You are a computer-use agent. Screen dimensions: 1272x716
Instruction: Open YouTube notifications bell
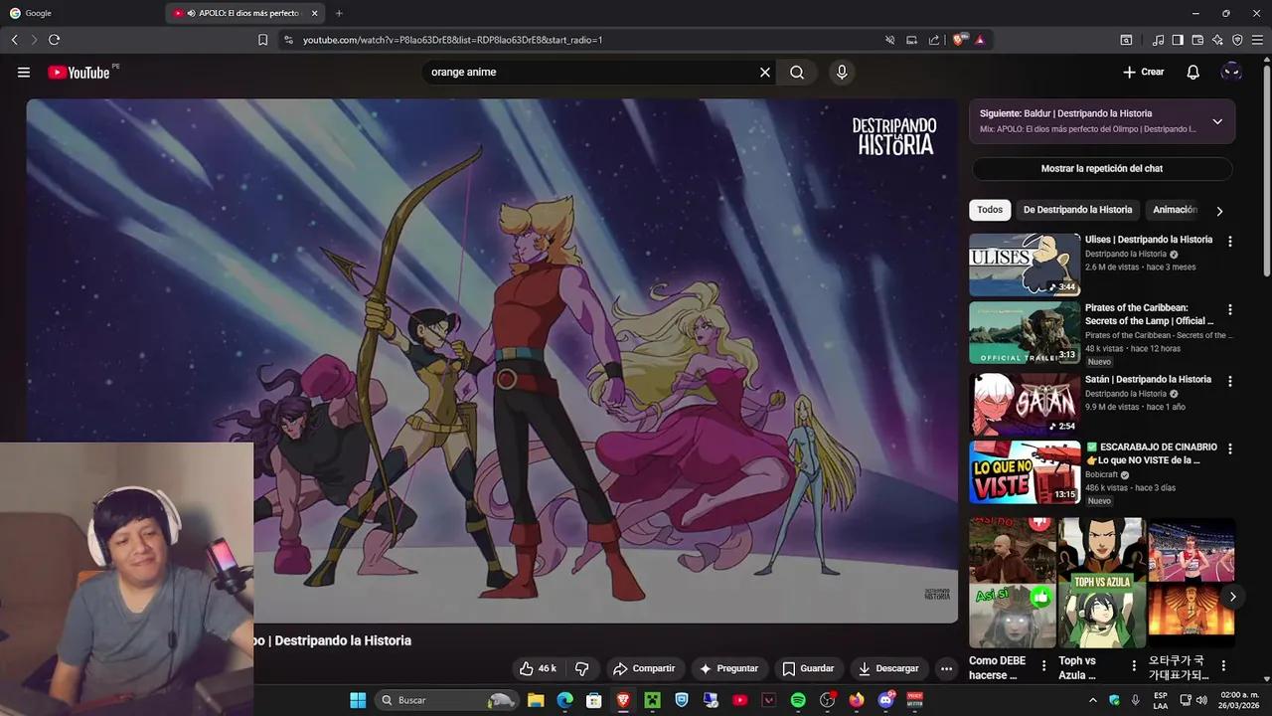tap(1193, 72)
